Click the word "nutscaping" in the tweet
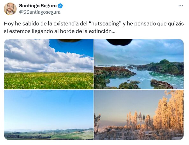The image size is (189, 145). (x=105, y=24)
